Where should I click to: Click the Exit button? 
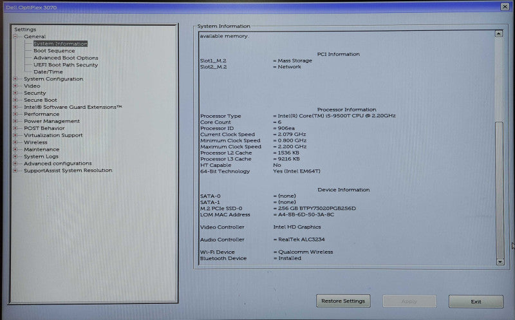pos(476,301)
